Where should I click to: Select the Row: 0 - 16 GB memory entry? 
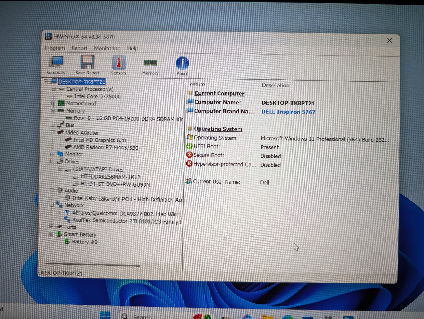point(128,118)
